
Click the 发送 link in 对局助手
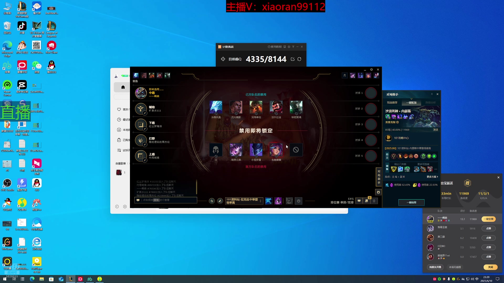click(x=435, y=130)
